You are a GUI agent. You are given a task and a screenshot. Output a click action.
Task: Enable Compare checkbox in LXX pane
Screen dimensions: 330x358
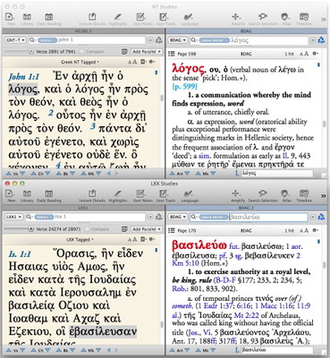click(88, 229)
